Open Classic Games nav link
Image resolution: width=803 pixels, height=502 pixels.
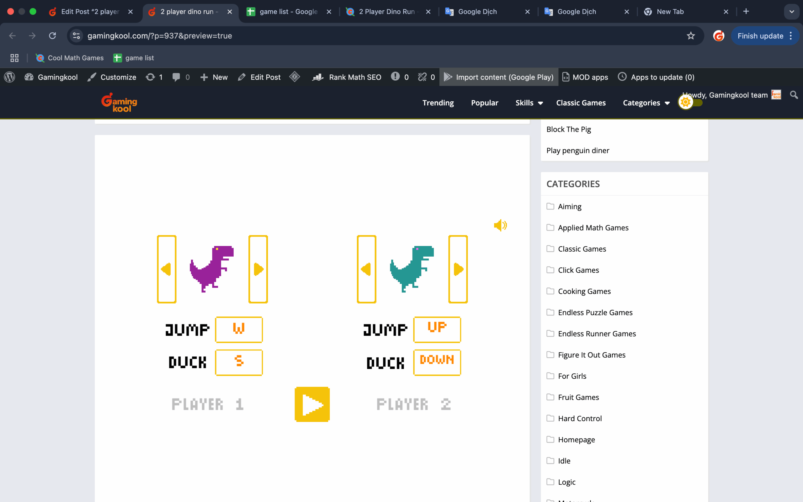[x=581, y=103]
